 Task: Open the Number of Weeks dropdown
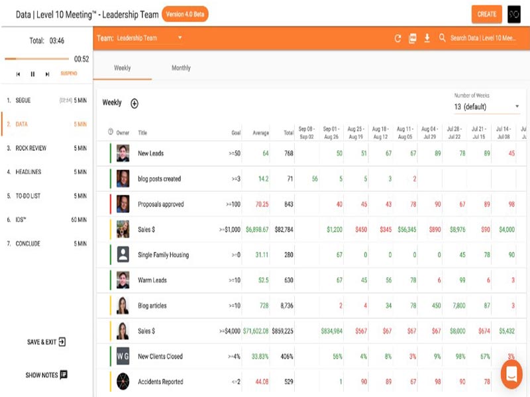tap(487, 107)
